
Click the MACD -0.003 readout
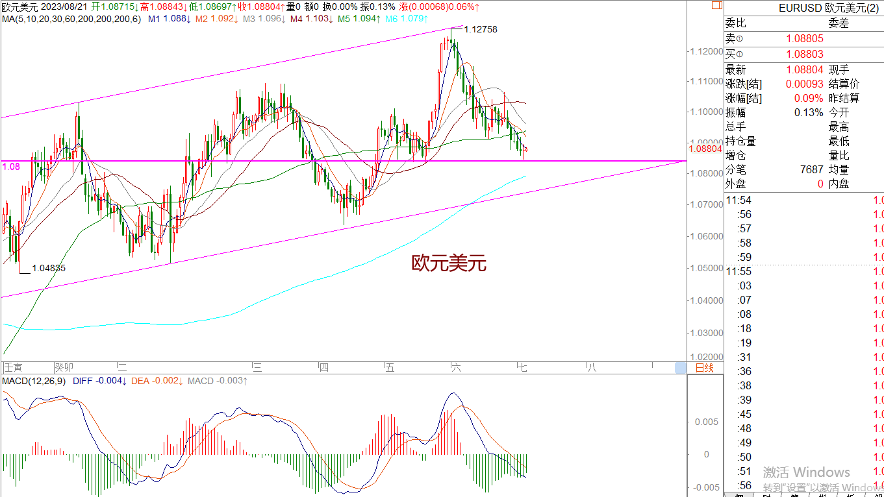tap(217, 381)
